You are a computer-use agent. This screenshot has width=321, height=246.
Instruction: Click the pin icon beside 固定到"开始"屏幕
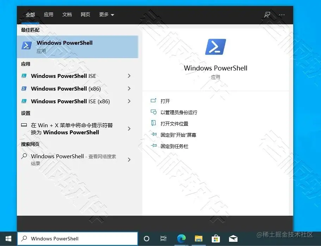[x=154, y=134]
